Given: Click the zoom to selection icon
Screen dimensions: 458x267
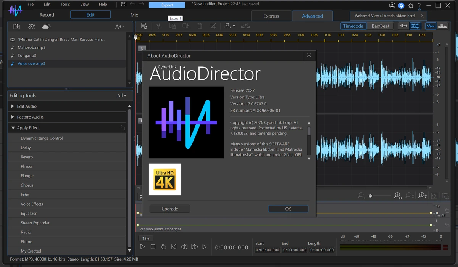Looking at the screenshot, I should [445, 196].
